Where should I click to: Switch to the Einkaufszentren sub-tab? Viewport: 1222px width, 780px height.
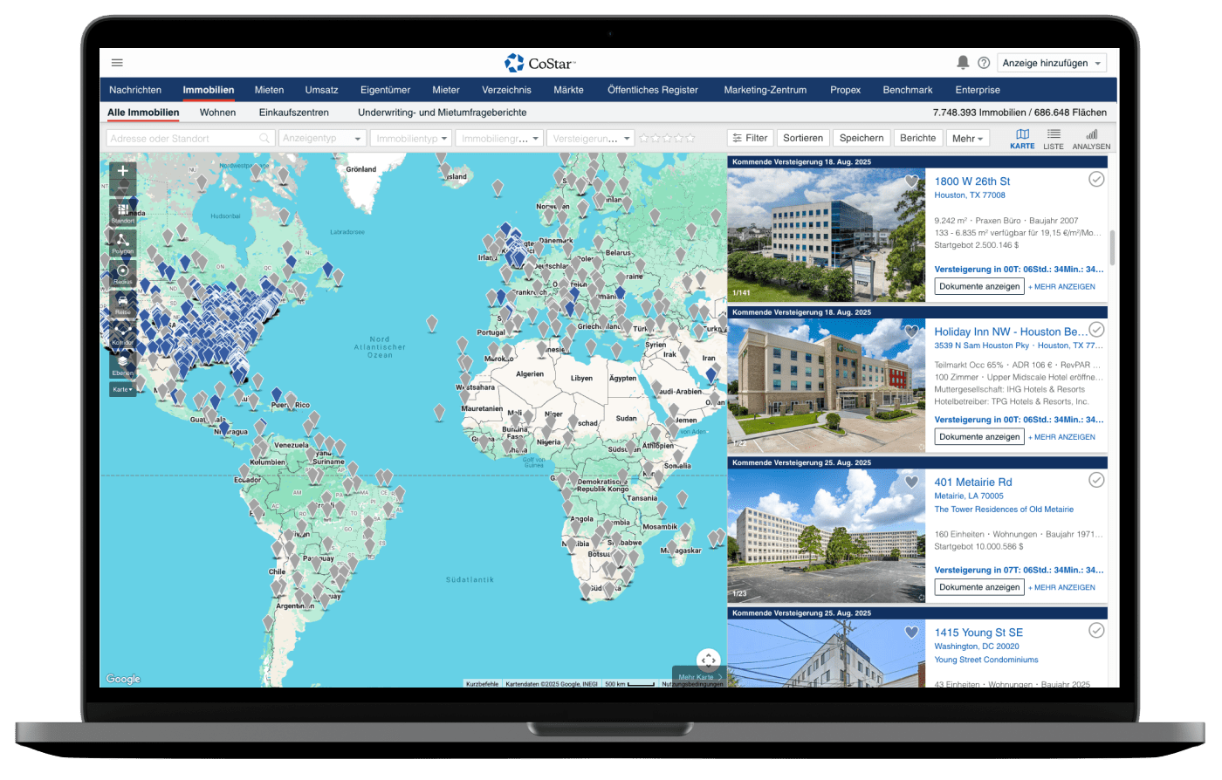click(x=293, y=113)
